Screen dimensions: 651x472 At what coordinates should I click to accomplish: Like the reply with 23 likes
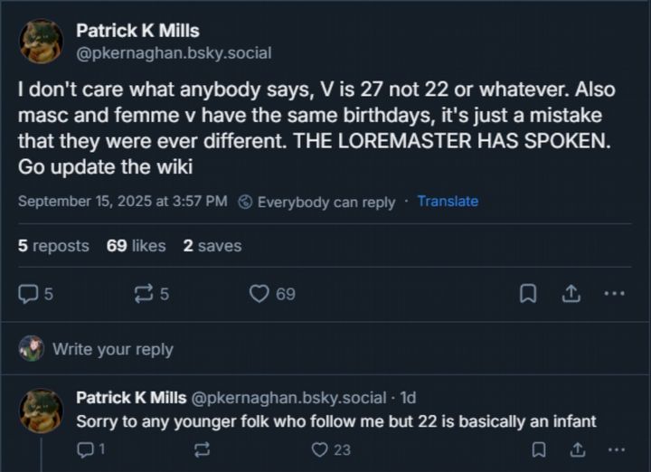(319, 449)
